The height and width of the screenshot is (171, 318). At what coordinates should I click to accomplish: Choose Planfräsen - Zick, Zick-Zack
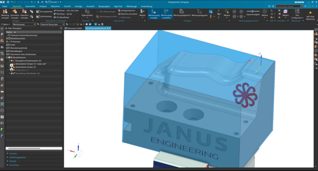[66, 11]
